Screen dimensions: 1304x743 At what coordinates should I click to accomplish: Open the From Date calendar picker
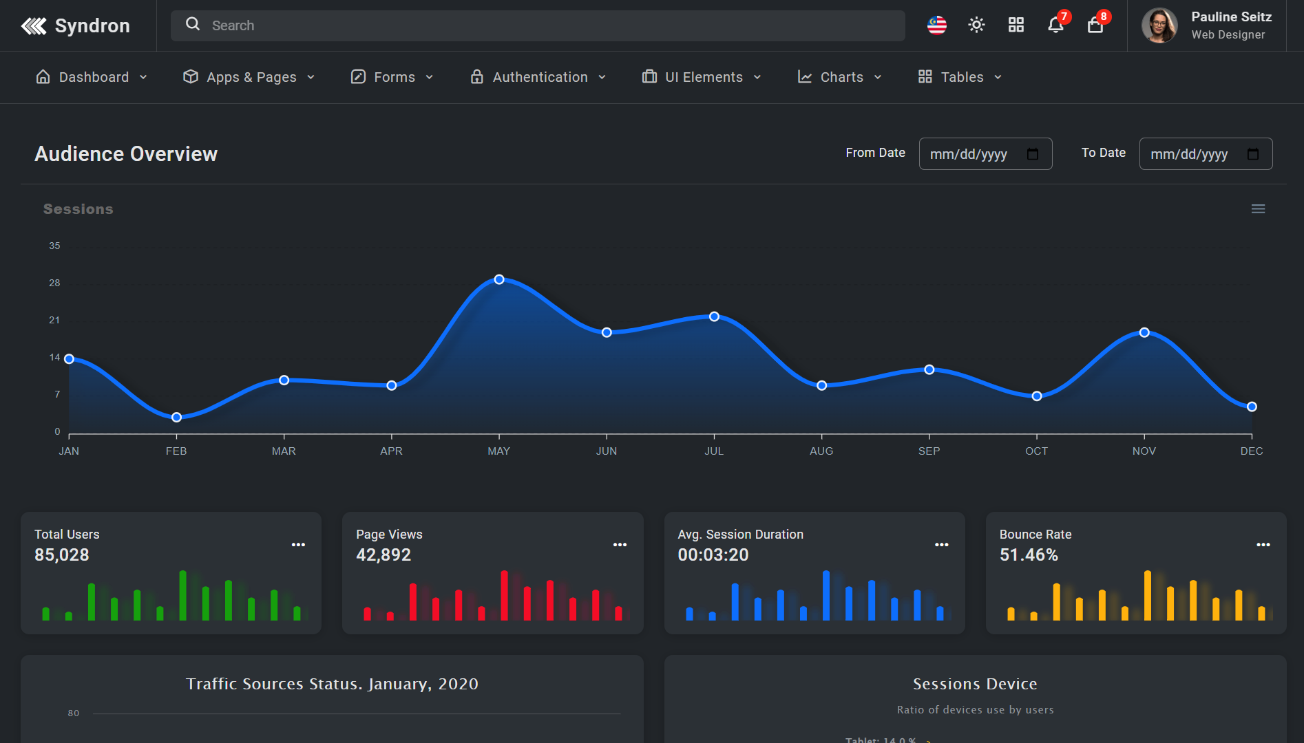pos(1033,154)
